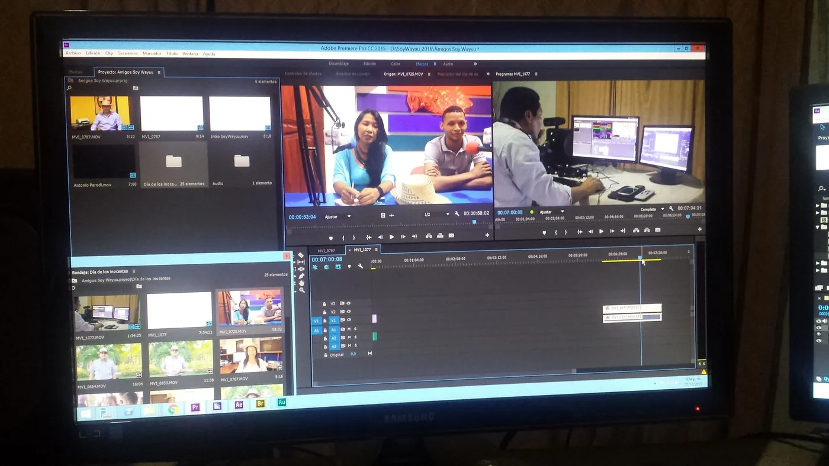Screen dimensions: 829x466
Task: Play the sequence in the Program monitor
Action: 602,231
